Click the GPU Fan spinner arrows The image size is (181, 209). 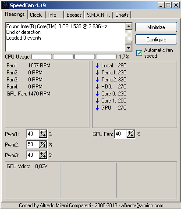[x=131, y=134]
